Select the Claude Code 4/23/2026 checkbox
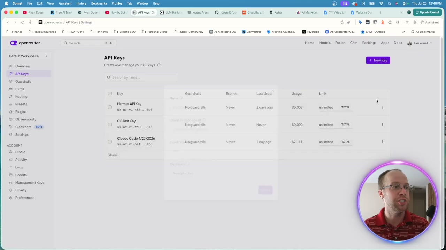Viewport: 446px width, 250px height. pos(110,142)
